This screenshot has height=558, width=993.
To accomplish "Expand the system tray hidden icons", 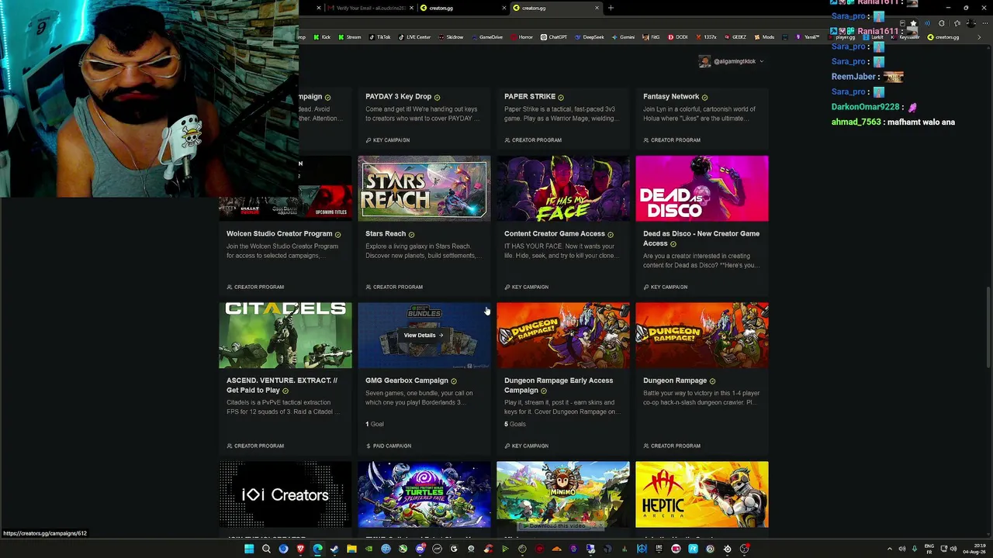I will (890, 549).
